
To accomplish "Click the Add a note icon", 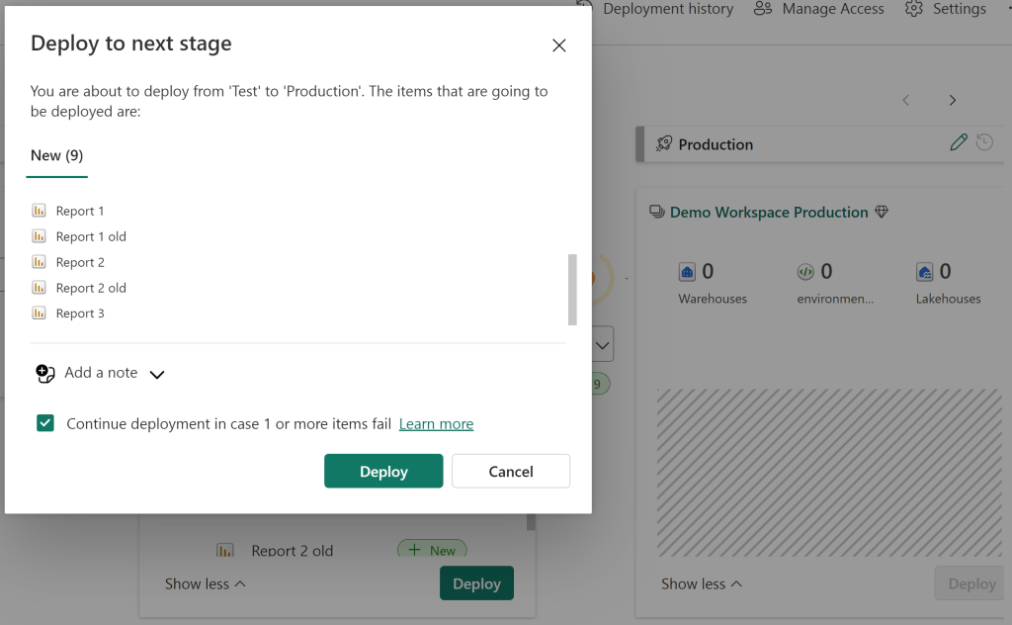I will pyautogui.click(x=44, y=374).
